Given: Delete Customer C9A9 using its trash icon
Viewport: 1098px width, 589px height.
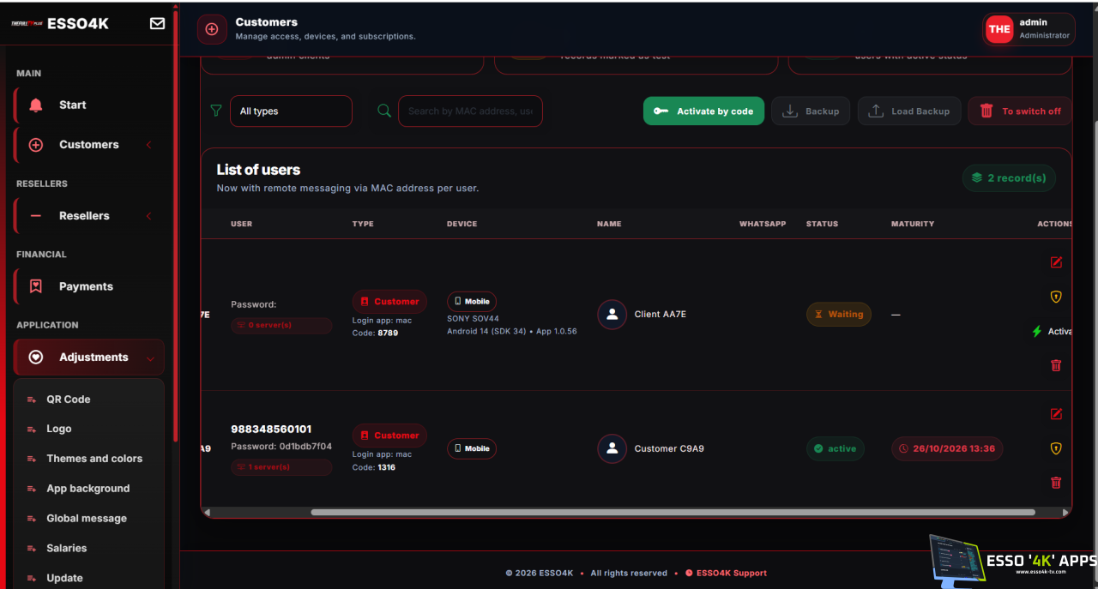Looking at the screenshot, I should (x=1056, y=483).
